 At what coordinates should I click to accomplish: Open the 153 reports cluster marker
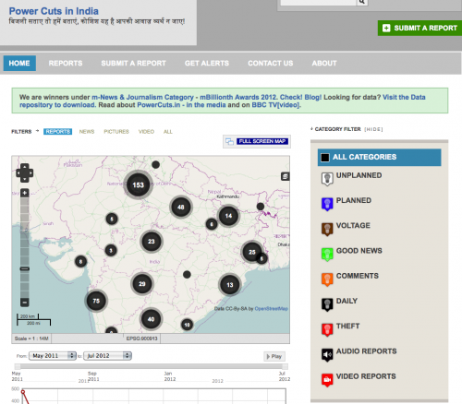coord(138,184)
